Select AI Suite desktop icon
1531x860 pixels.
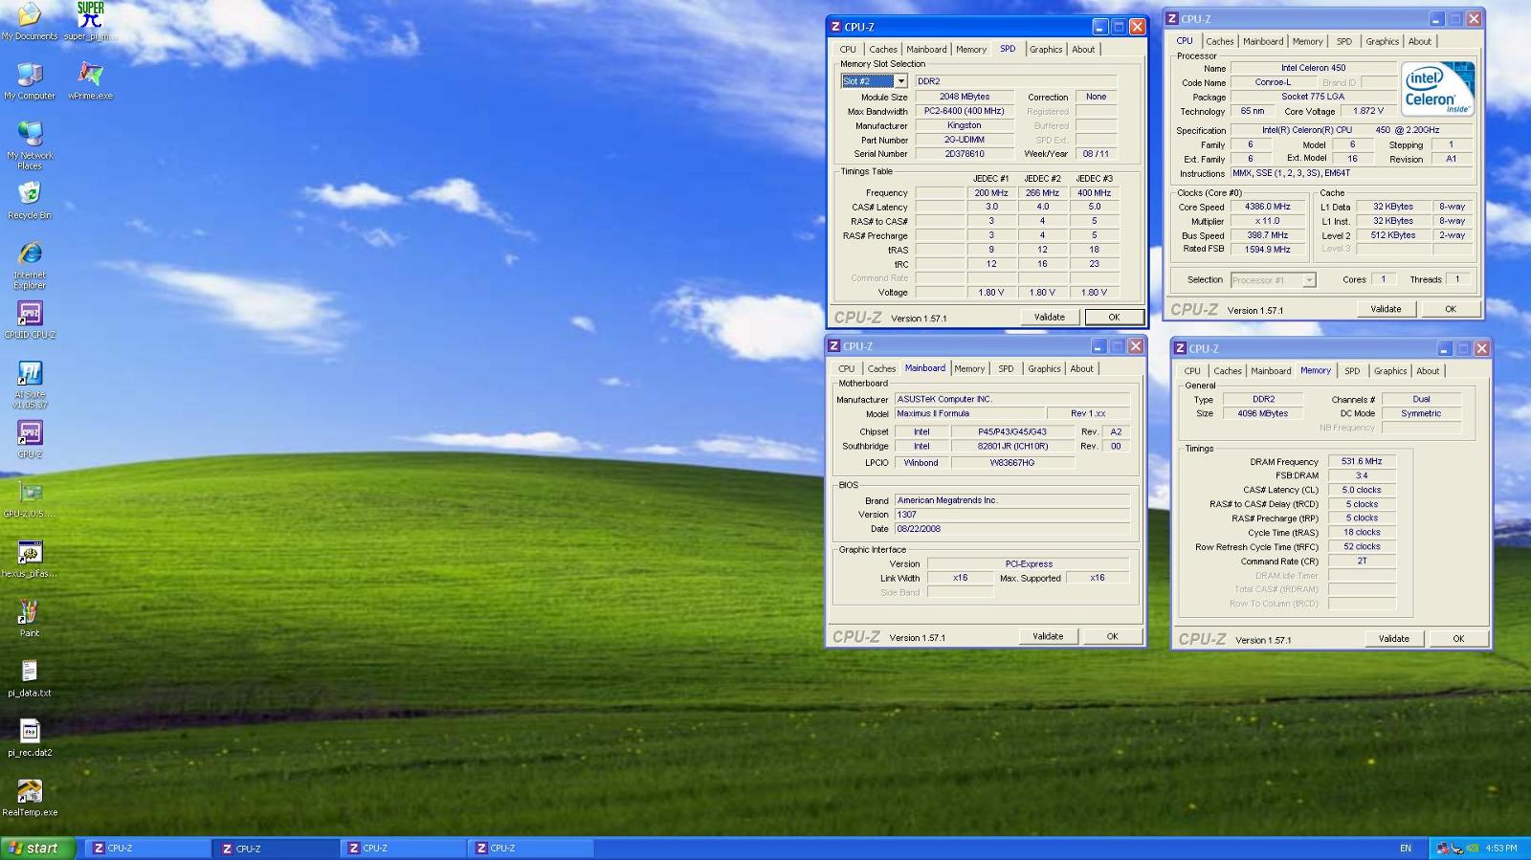(30, 385)
